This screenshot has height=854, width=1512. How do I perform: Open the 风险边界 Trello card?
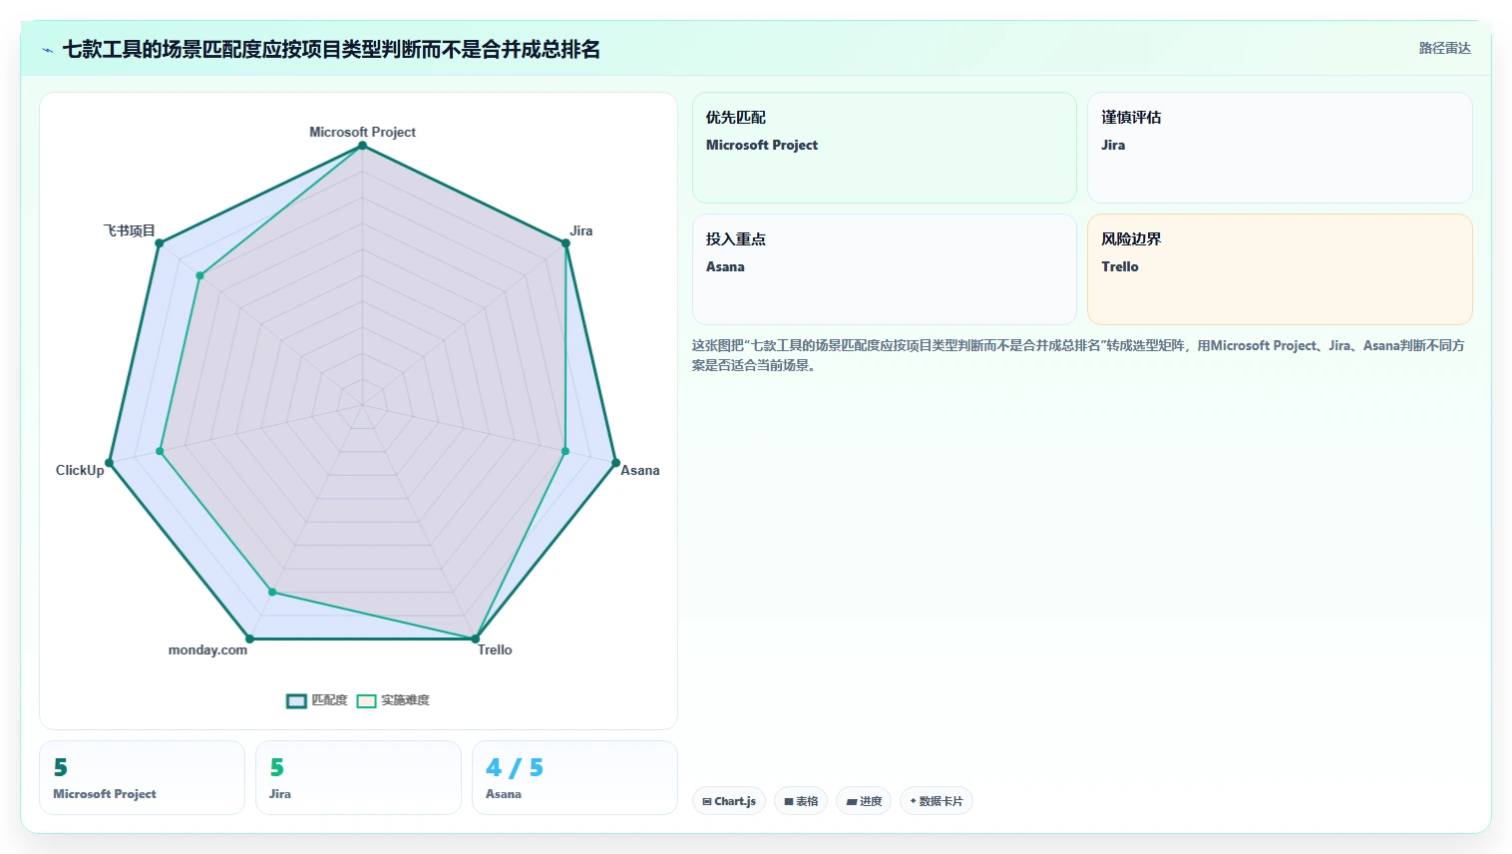click(x=1280, y=269)
